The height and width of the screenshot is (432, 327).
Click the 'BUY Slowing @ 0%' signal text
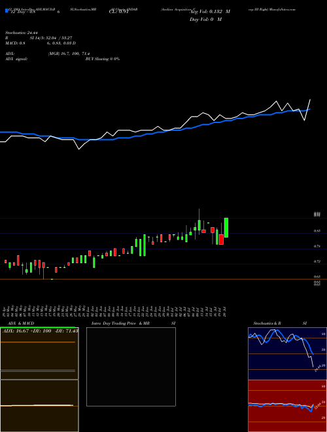coord(103,59)
